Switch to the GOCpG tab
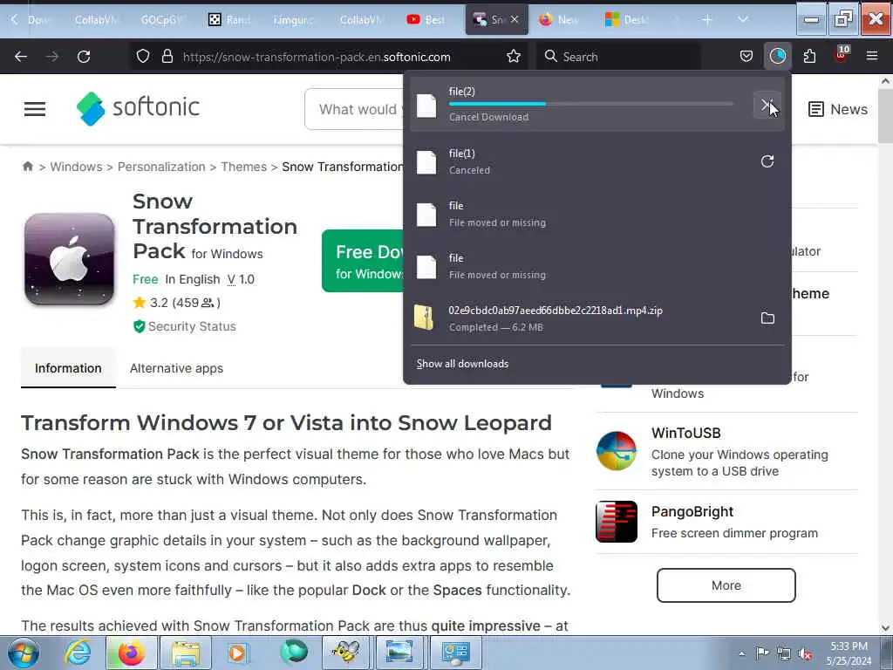 coord(162,19)
